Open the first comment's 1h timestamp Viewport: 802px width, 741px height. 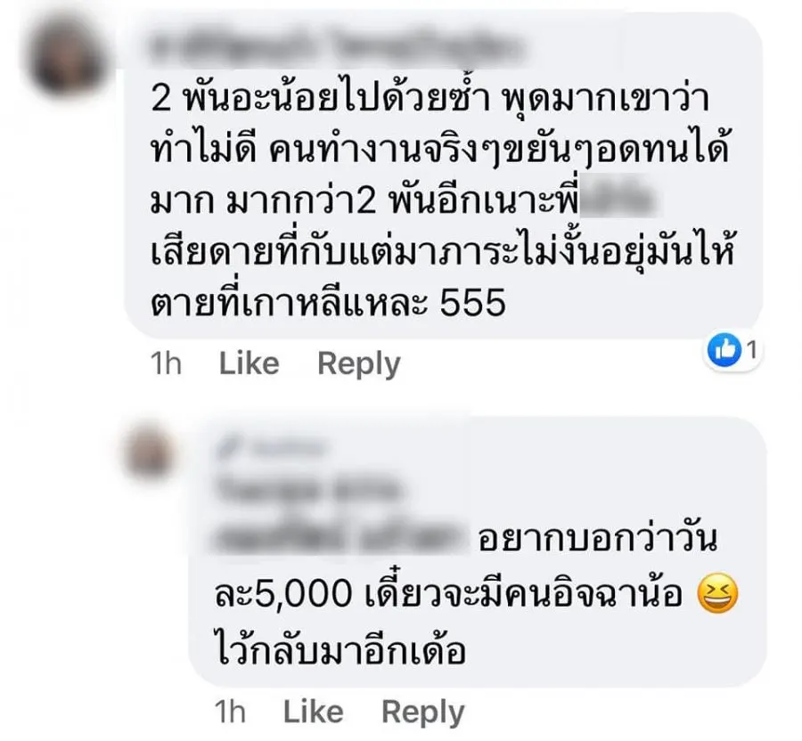pyautogui.click(x=167, y=363)
